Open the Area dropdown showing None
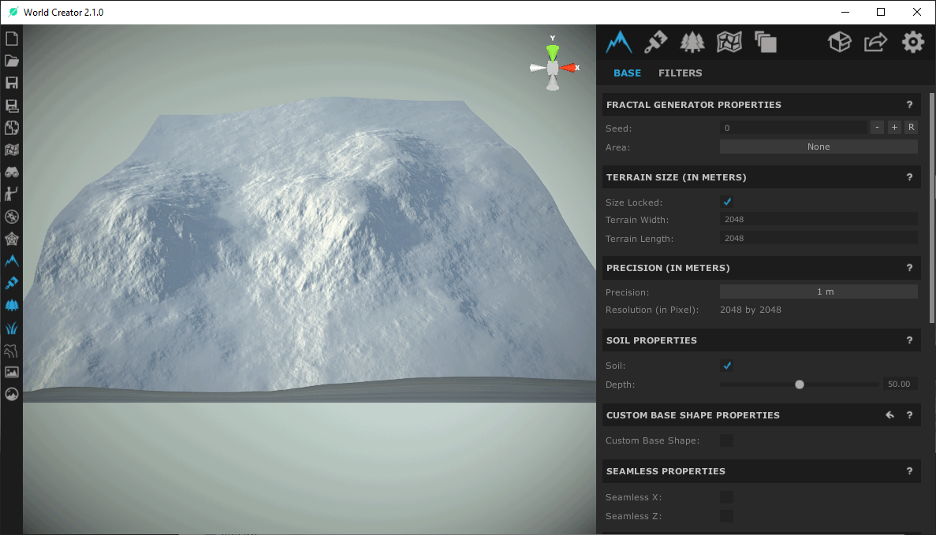 818,147
